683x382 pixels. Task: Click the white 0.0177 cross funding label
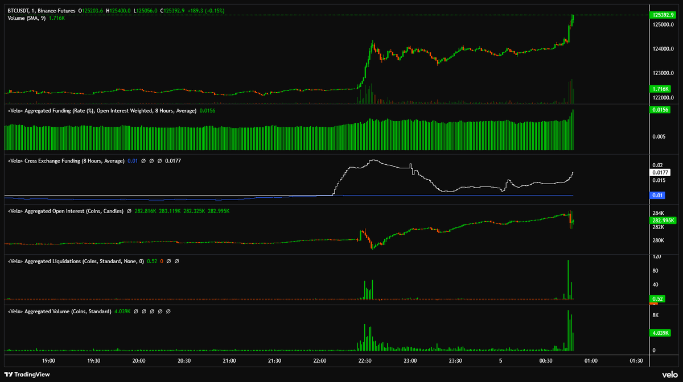click(661, 172)
